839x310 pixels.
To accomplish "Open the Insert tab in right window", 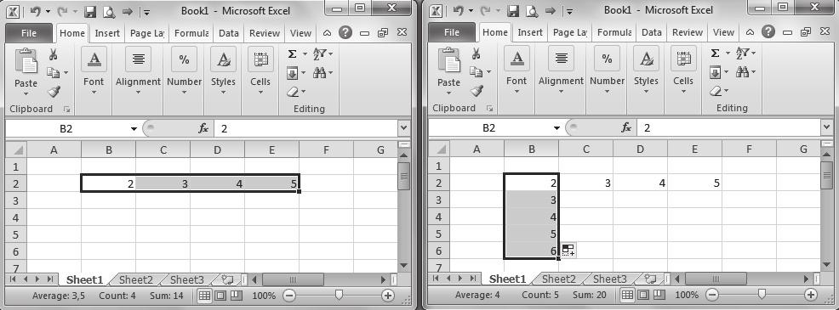I will [x=530, y=32].
